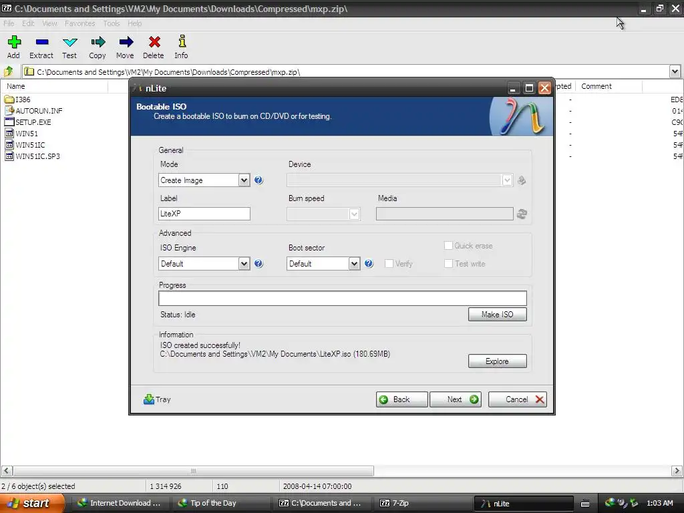The width and height of the screenshot is (684, 513).
Task: Open the Edit menu in 7-Zip
Action: 28,23
